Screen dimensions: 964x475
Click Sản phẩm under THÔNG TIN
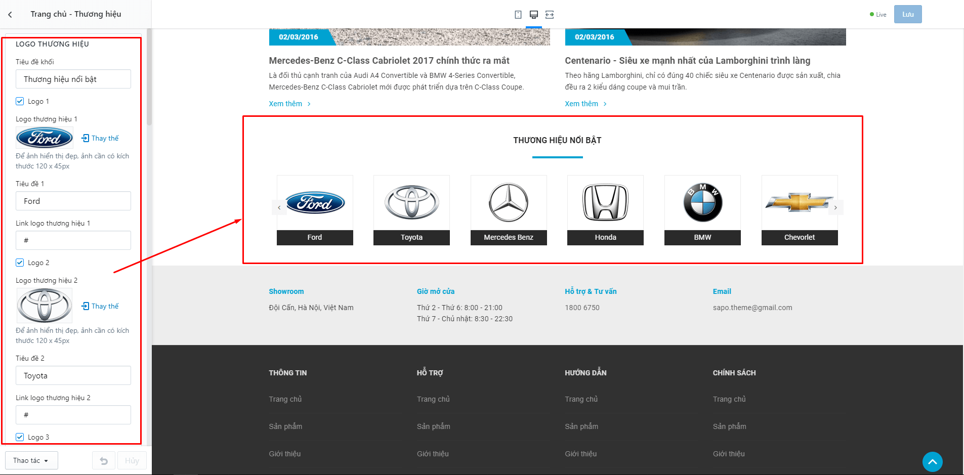(x=285, y=426)
